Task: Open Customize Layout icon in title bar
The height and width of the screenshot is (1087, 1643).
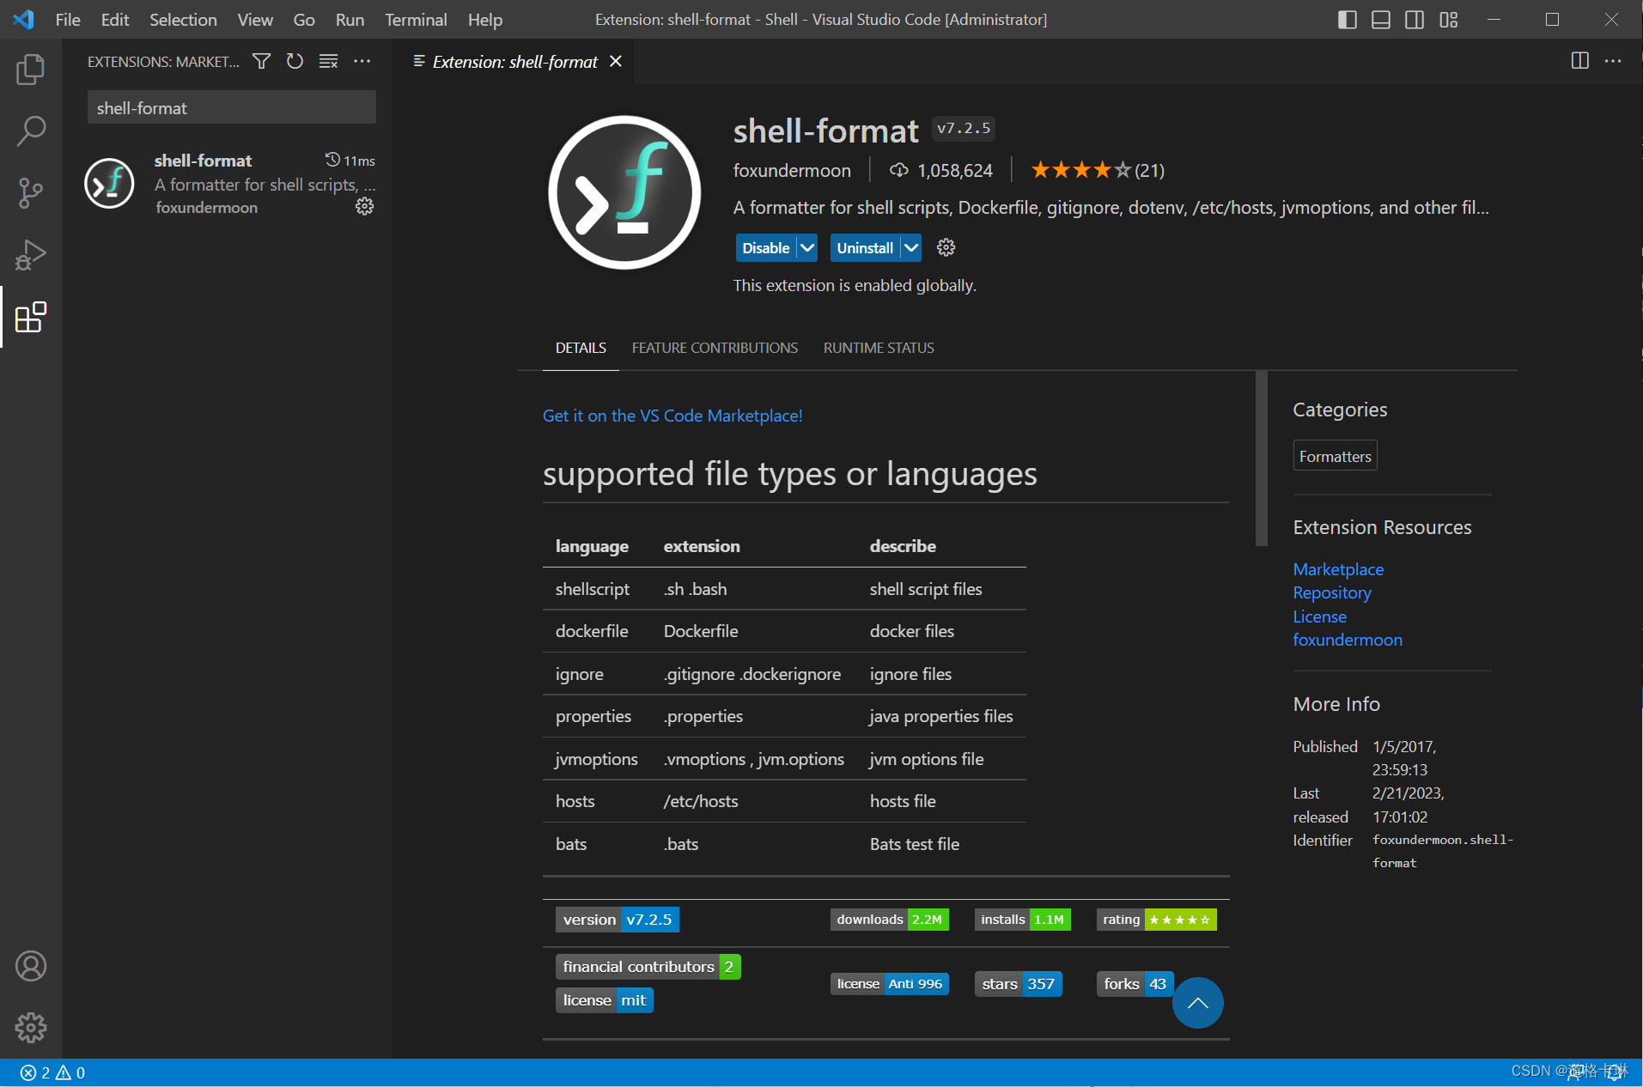Action: 1448,20
